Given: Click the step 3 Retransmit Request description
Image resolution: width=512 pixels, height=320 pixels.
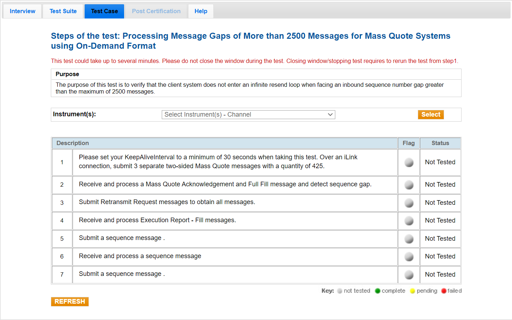Looking at the screenshot, I should pos(167,202).
